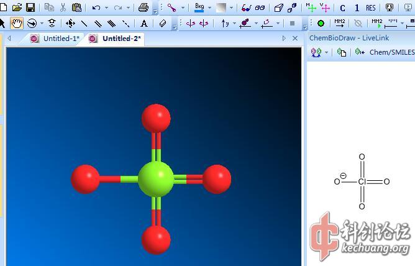Screen dimensions: 415x266
Task: Select the hand translate tool
Action: point(17,24)
